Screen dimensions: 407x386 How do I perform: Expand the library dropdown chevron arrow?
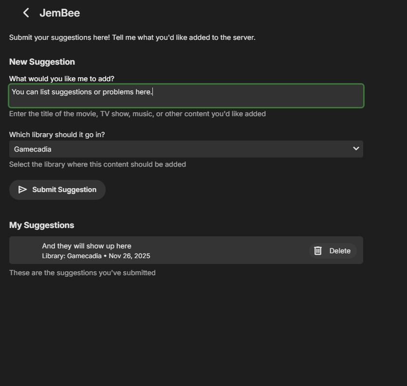click(356, 149)
